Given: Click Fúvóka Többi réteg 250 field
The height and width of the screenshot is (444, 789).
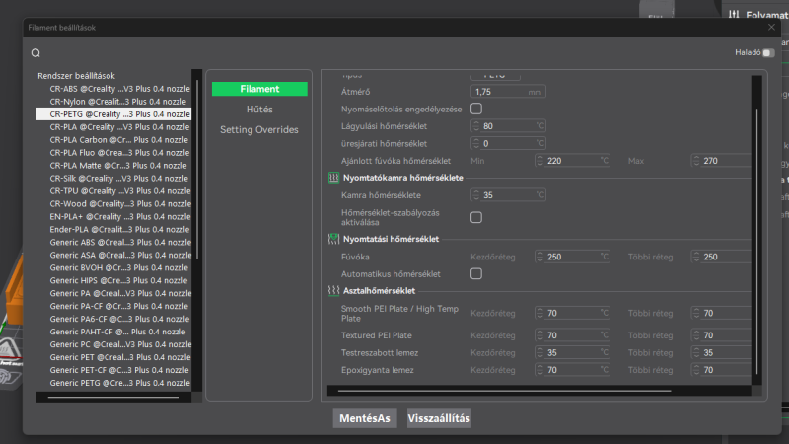Looking at the screenshot, I should [x=721, y=257].
